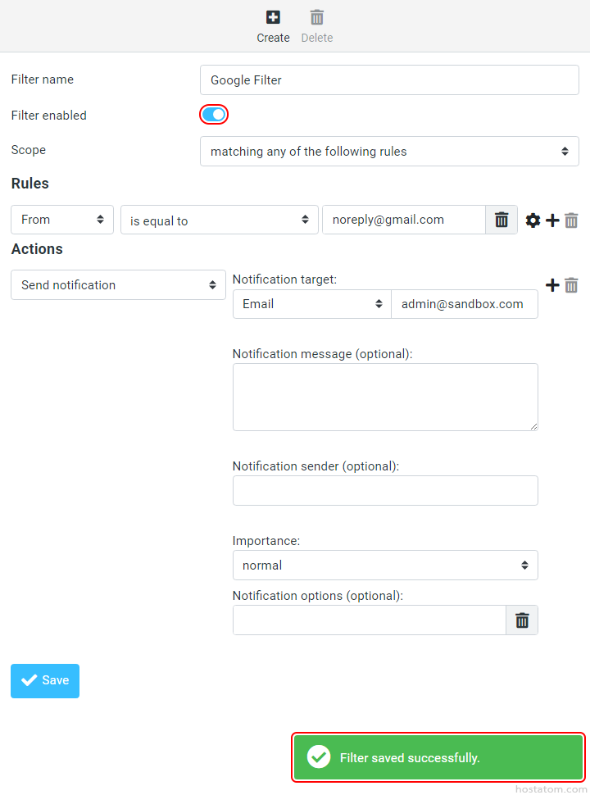This screenshot has height=795, width=590.
Task: Toggle the Filter enabled switch
Action: coord(213,115)
